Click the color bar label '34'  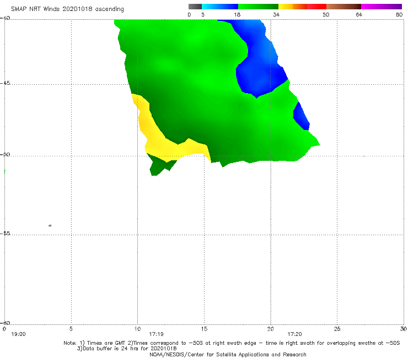click(x=276, y=14)
